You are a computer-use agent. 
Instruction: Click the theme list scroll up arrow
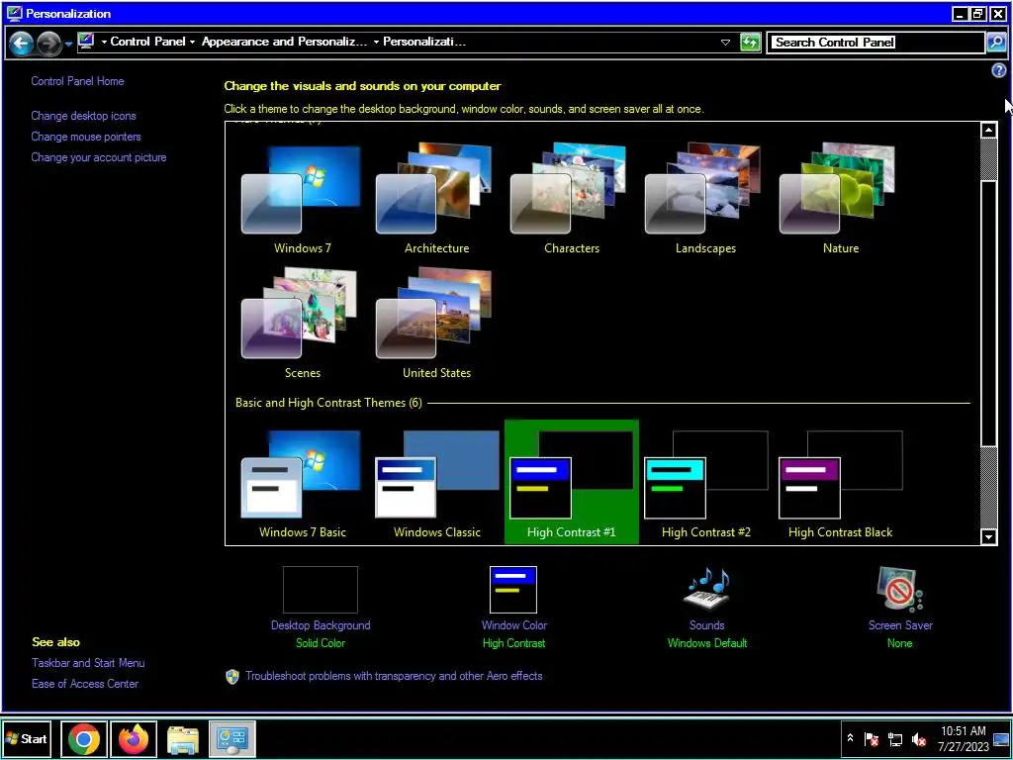click(x=988, y=131)
